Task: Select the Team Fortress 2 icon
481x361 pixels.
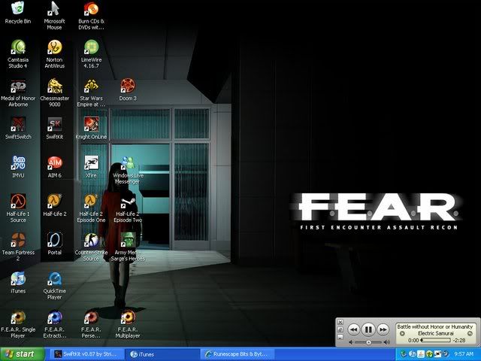Action: tap(18, 247)
